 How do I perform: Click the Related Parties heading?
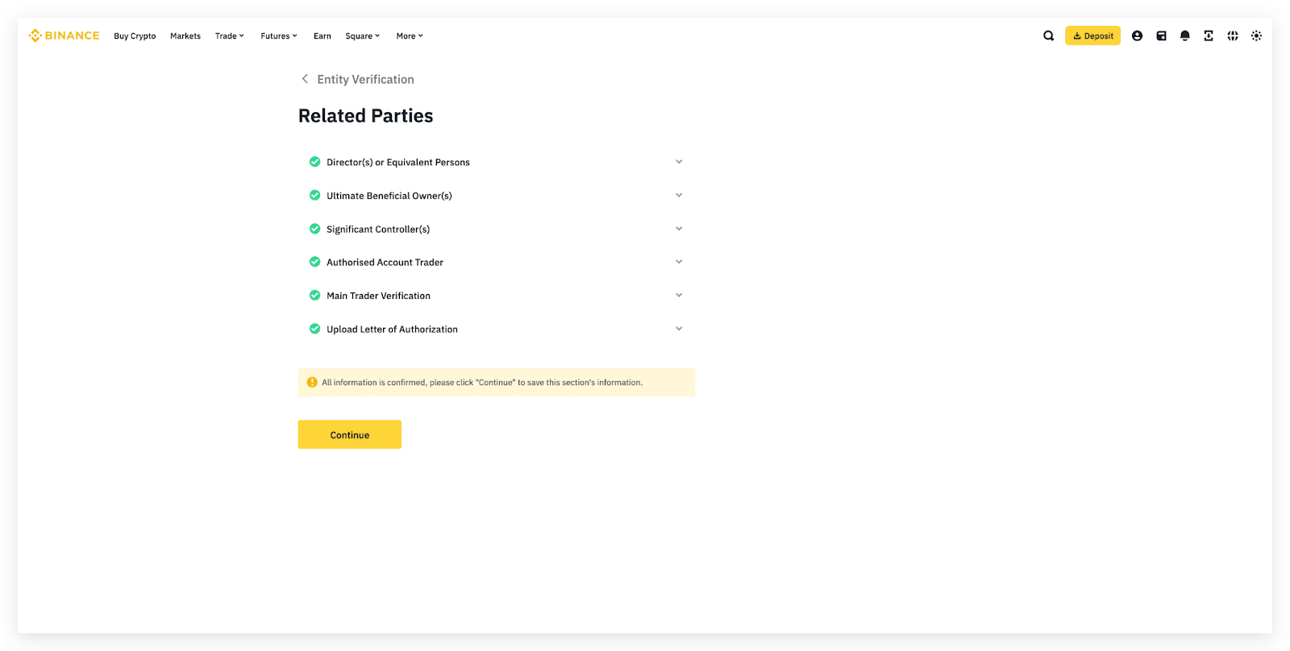[365, 116]
